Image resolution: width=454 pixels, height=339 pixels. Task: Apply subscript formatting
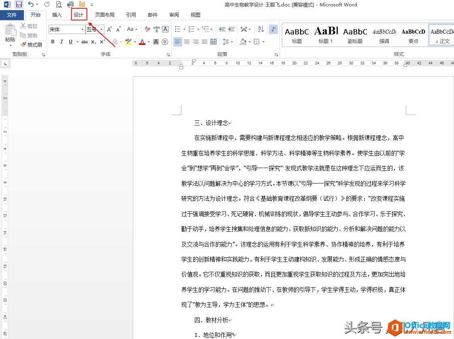point(93,42)
